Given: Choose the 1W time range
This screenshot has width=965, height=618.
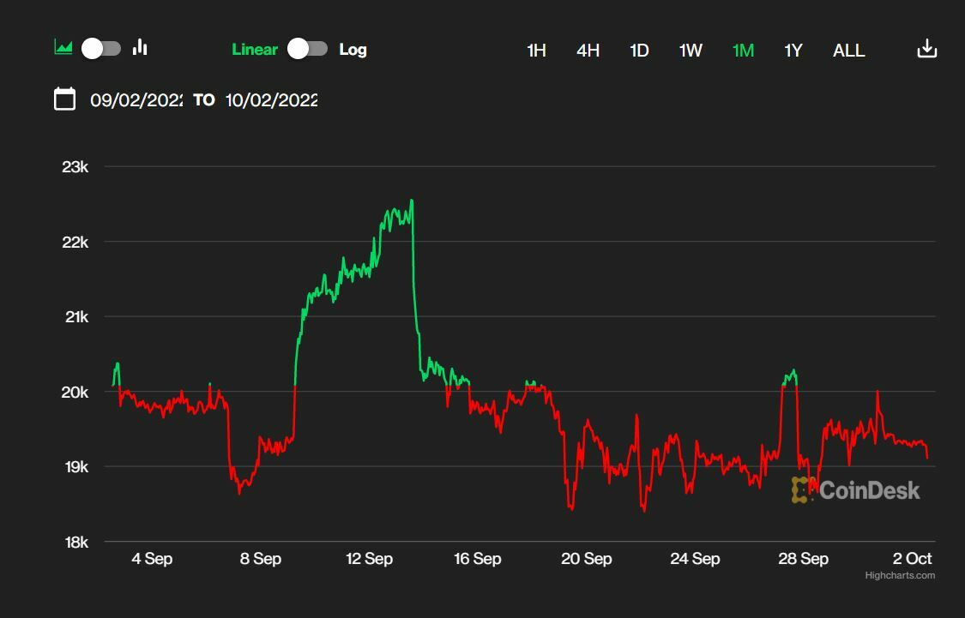Looking at the screenshot, I should [691, 51].
